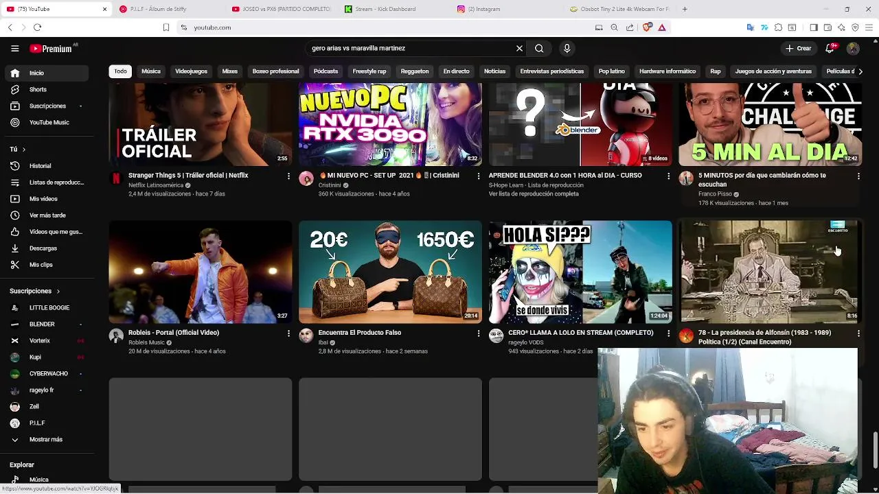Go back in browser history

click(x=10, y=27)
